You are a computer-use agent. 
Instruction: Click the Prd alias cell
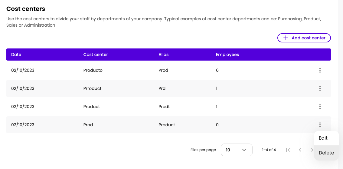162,88
